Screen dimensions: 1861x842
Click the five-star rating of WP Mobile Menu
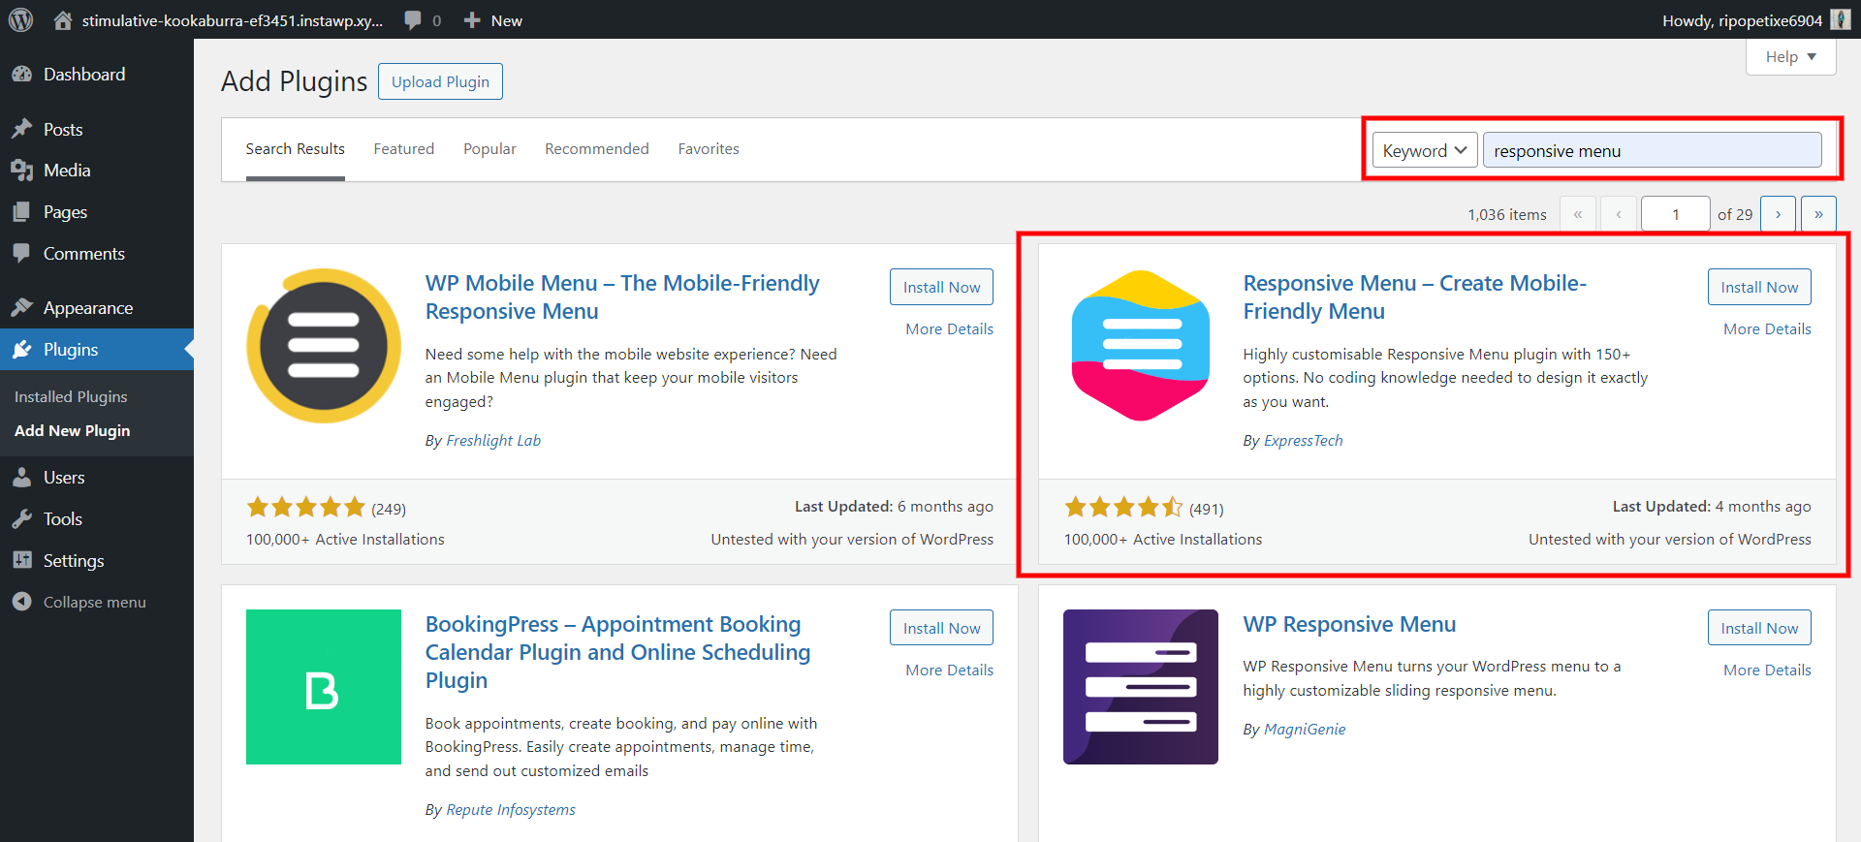(x=305, y=508)
